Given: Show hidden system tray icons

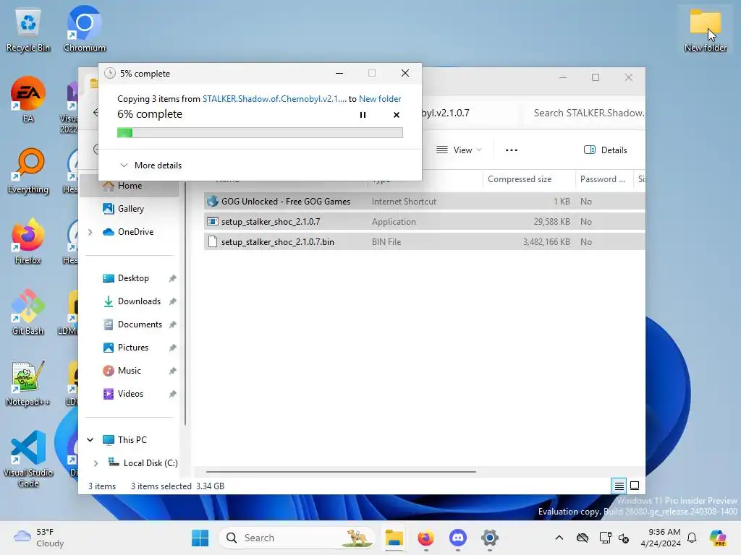Looking at the screenshot, I should coord(559,538).
